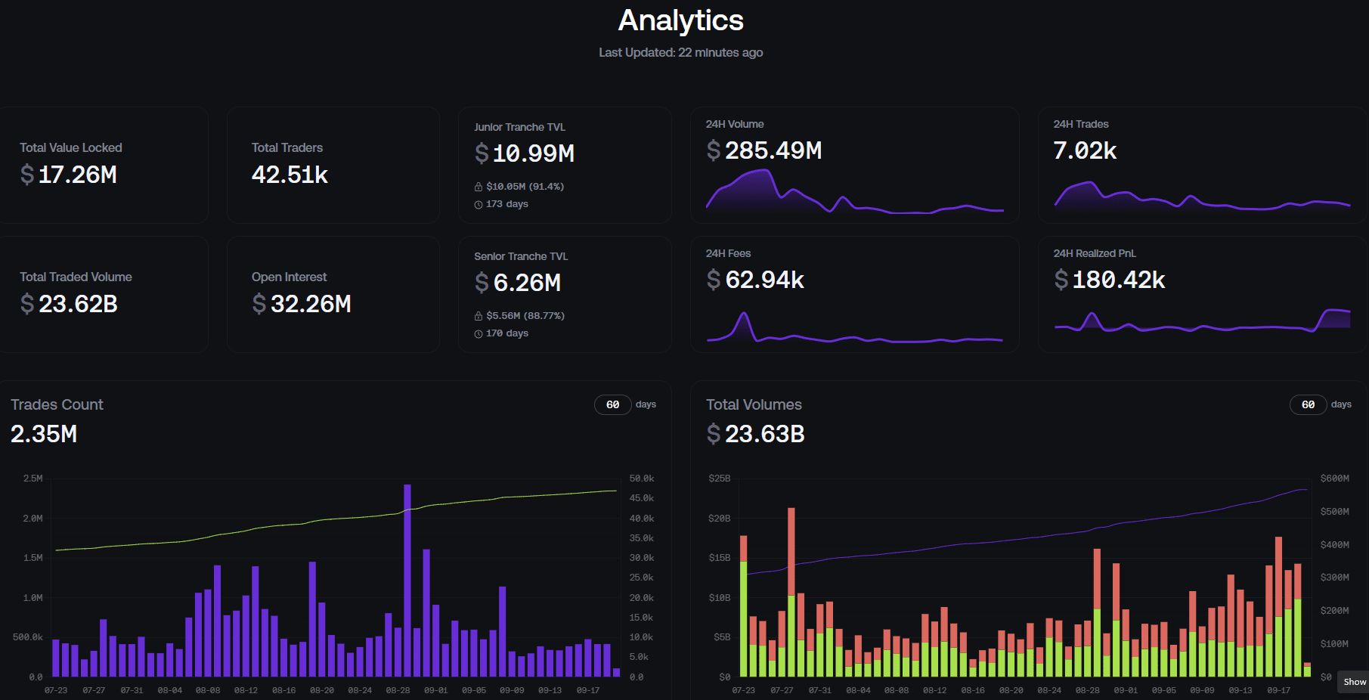
Task: Click the lock icon under Junior Tranche TVL
Action: (x=479, y=187)
